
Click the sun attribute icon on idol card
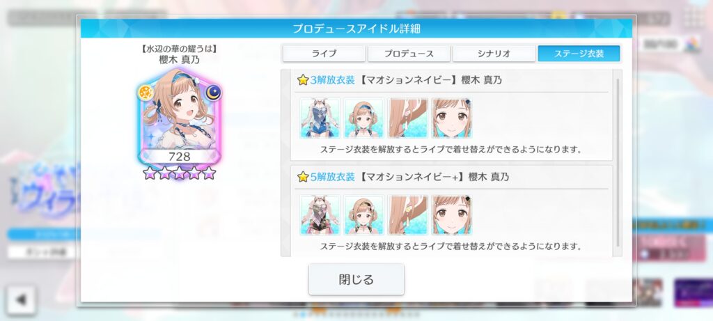coord(146,93)
